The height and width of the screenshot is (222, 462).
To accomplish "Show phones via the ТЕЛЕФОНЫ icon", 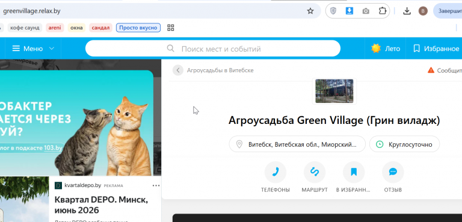I will point(275,172).
